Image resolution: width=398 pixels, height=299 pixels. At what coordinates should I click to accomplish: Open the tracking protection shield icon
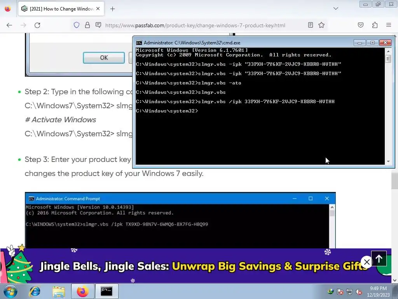(77, 25)
